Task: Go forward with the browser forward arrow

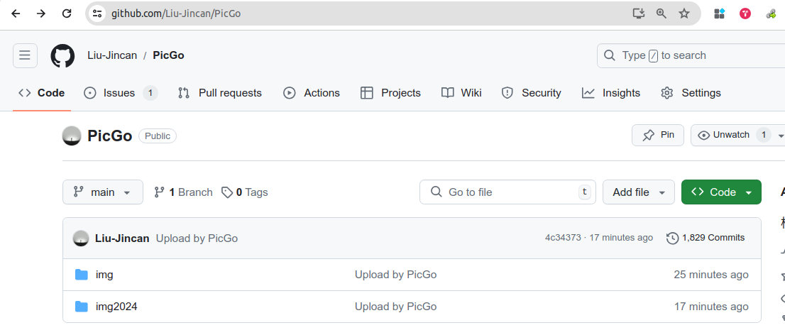Action: [x=41, y=13]
